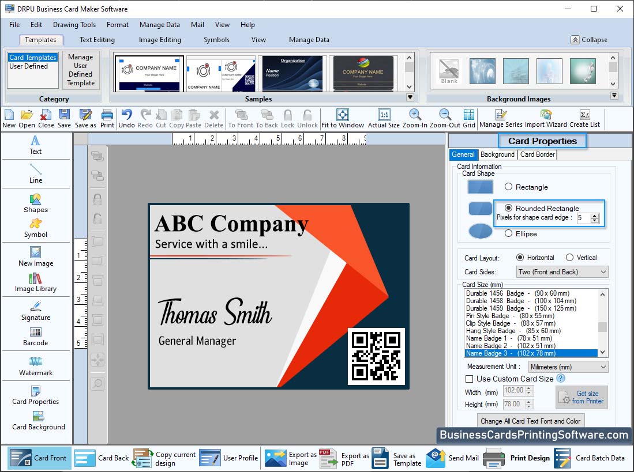Zoom-In on the card canvas

[x=415, y=119]
